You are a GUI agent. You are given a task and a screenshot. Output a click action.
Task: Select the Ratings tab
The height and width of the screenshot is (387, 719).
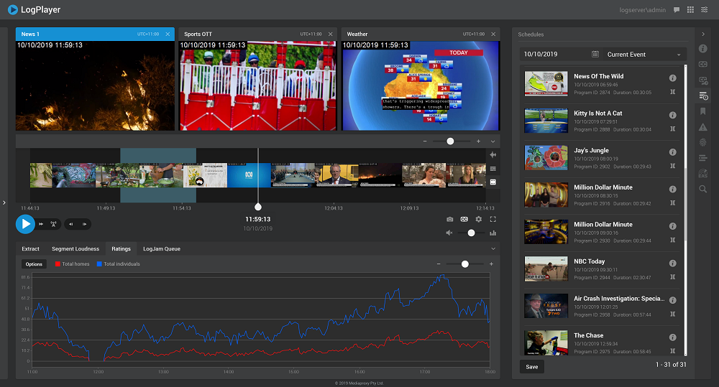(121, 248)
